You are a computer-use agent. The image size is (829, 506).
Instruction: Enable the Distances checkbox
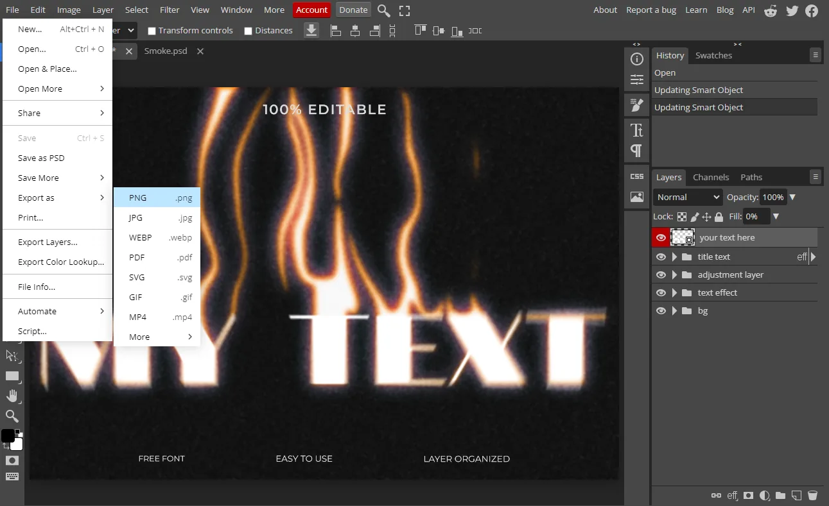click(x=249, y=31)
